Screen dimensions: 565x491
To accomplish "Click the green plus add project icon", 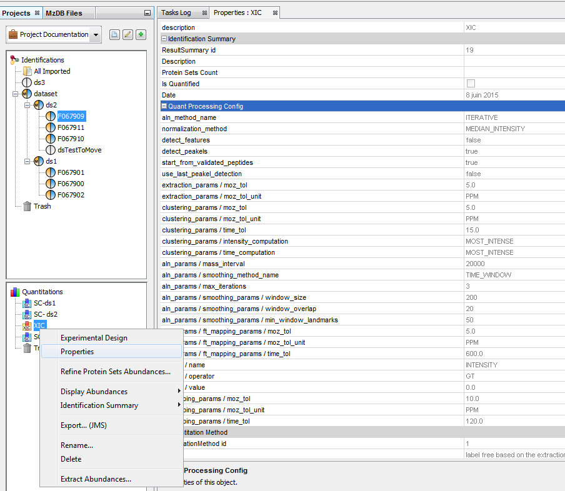I will point(141,35).
